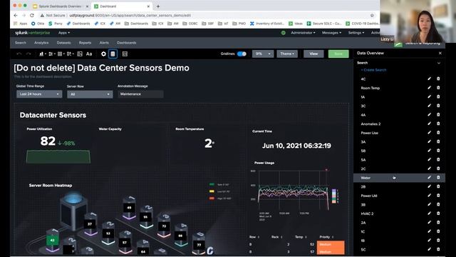456x257 pixels.
Task: Click the View button
Action: 313,54
